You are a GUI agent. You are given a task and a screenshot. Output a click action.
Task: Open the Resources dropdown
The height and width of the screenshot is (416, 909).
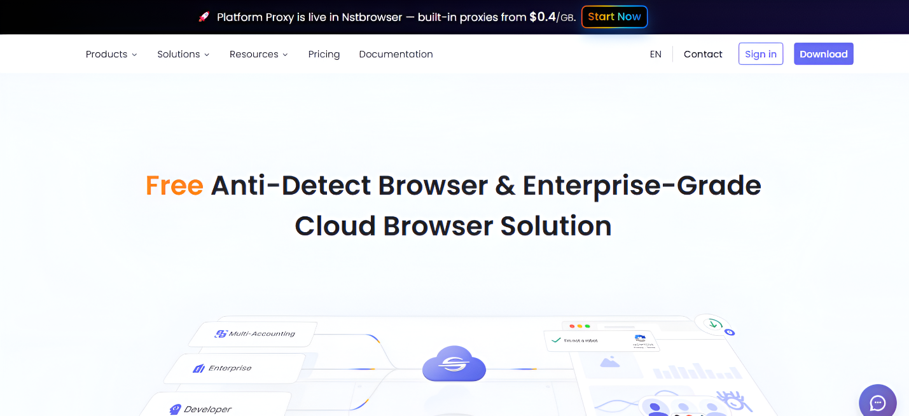(x=258, y=54)
